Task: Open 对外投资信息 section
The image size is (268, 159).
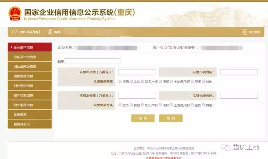Action: click(x=30, y=85)
